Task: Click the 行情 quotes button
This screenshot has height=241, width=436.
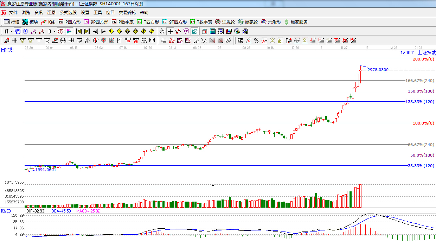Action: [x=12, y=22]
